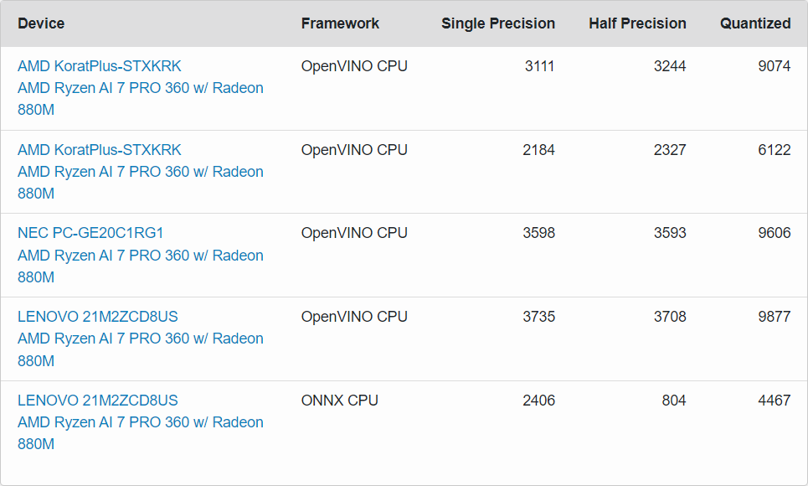808x486 pixels.
Task: Open the first AMD KoratPlus-STXKRK device link
Action: (x=99, y=65)
